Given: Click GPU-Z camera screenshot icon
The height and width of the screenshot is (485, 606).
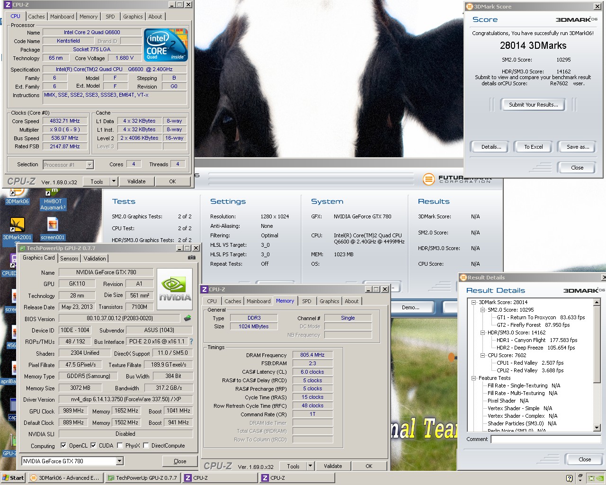Looking at the screenshot, I should [192, 258].
